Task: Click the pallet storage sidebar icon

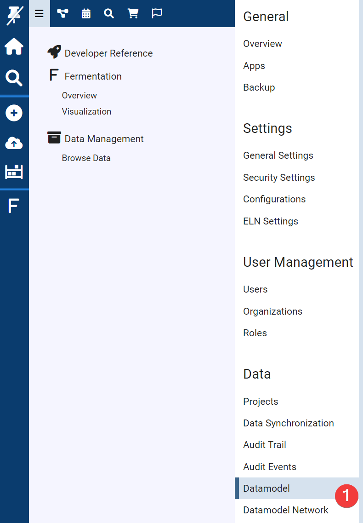Action: (14, 172)
